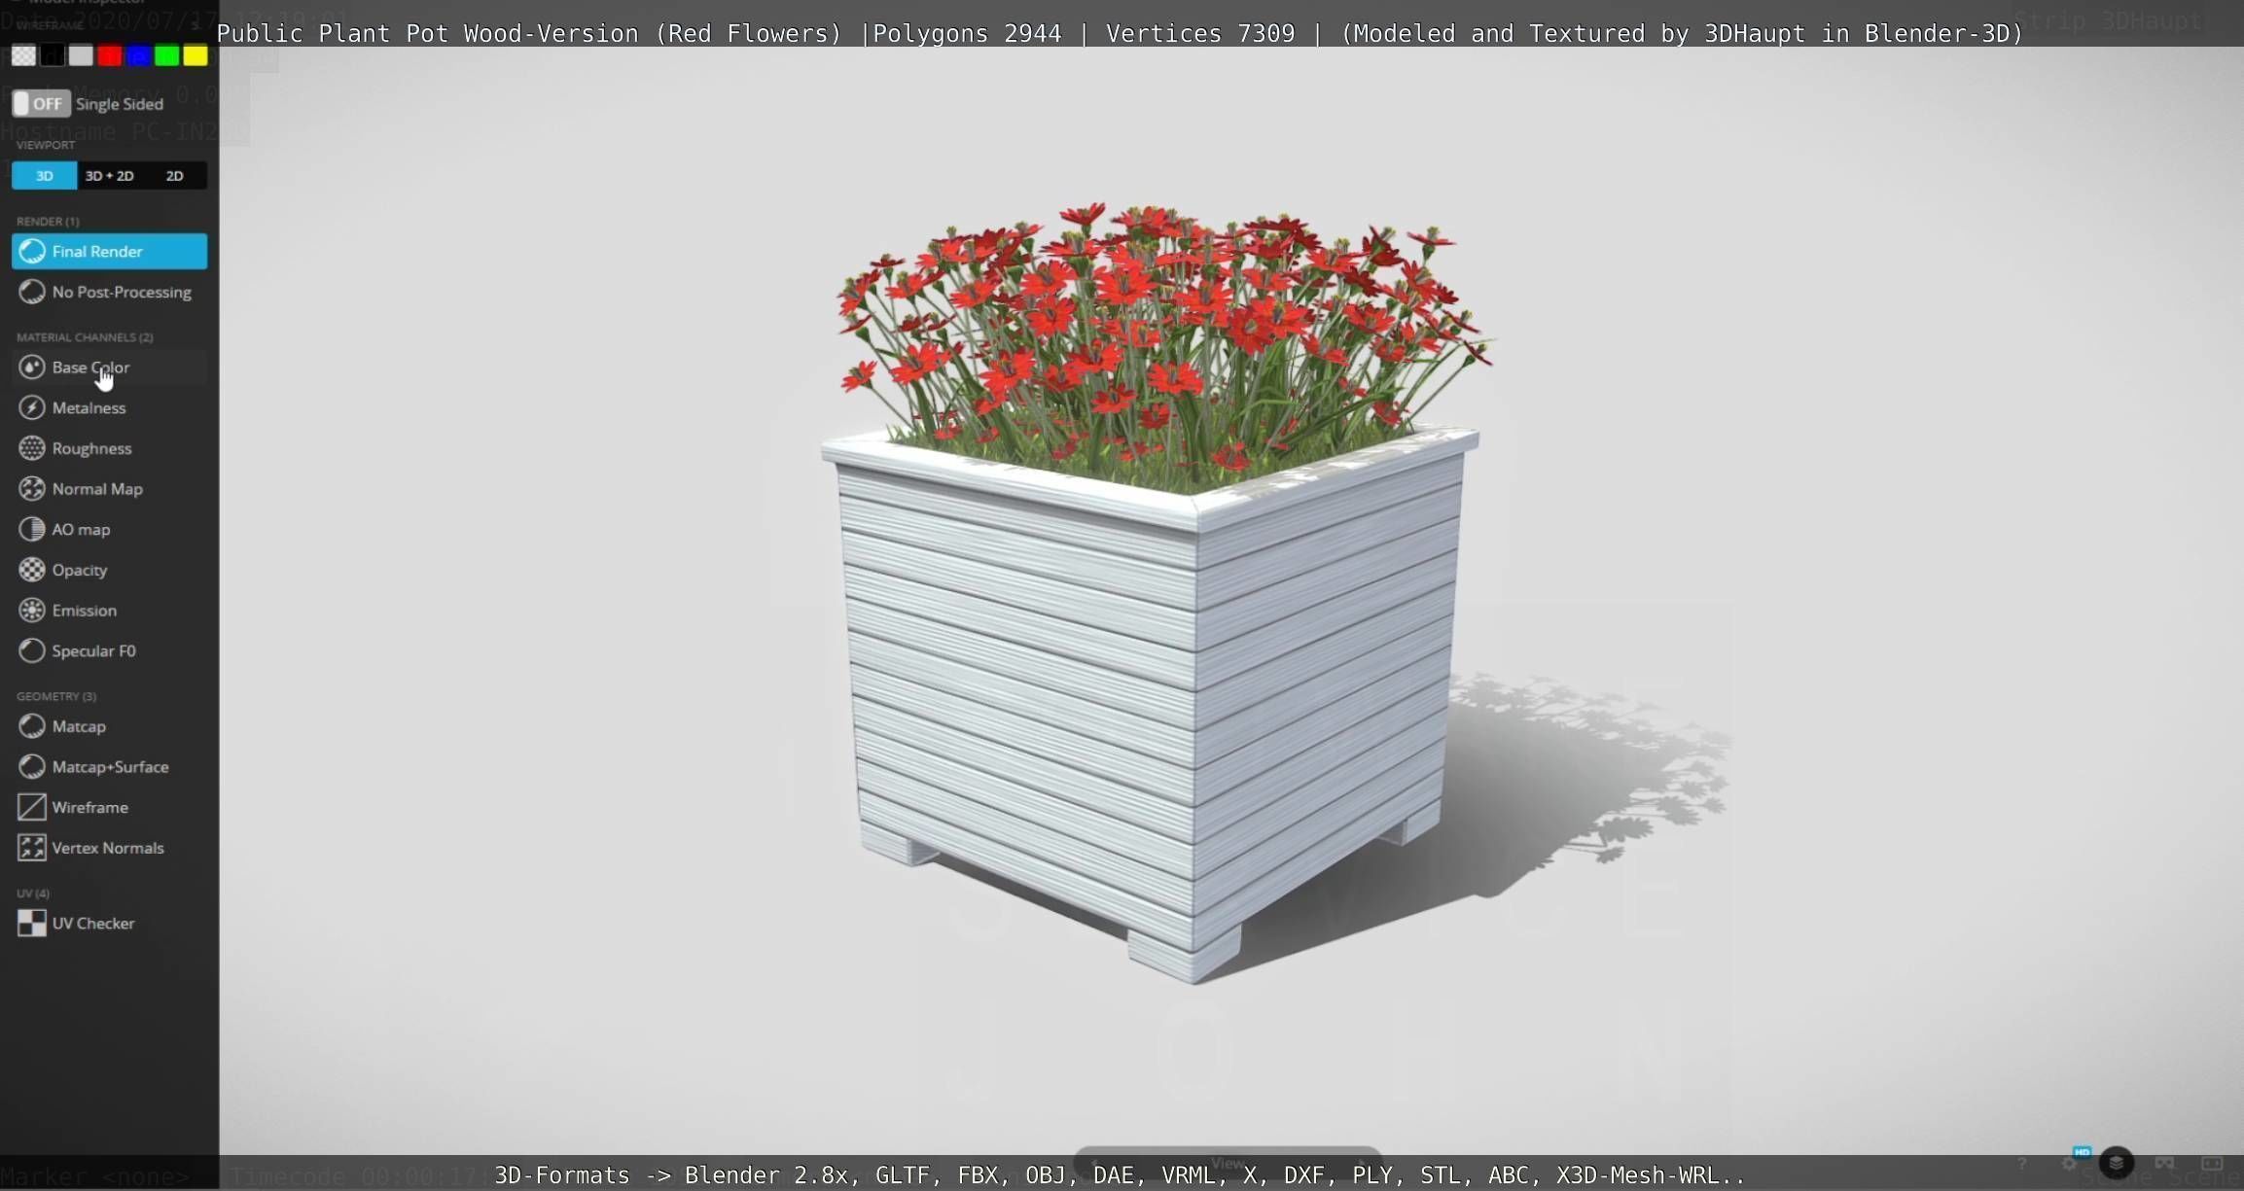Pick the red wireframe color swatch

[x=110, y=56]
